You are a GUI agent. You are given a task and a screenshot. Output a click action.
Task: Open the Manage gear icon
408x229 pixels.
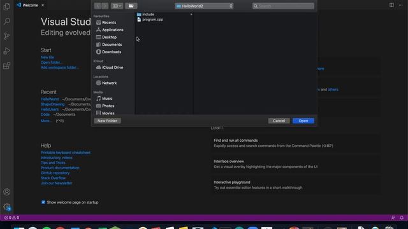point(7,207)
